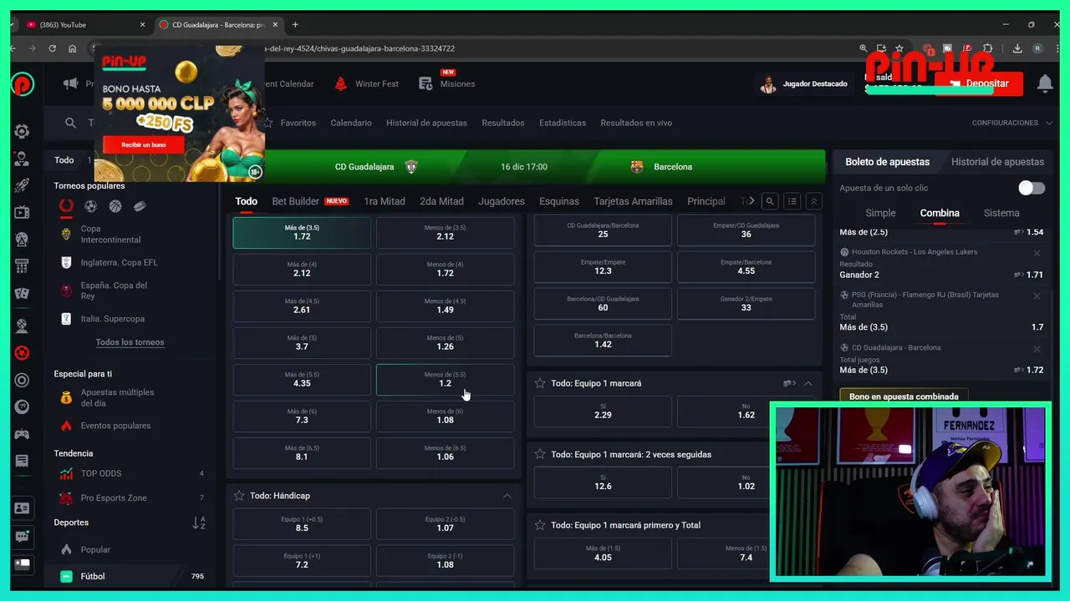The height and width of the screenshot is (601, 1070).
Task: Click Recibir un bono on the banner
Action: 144,145
